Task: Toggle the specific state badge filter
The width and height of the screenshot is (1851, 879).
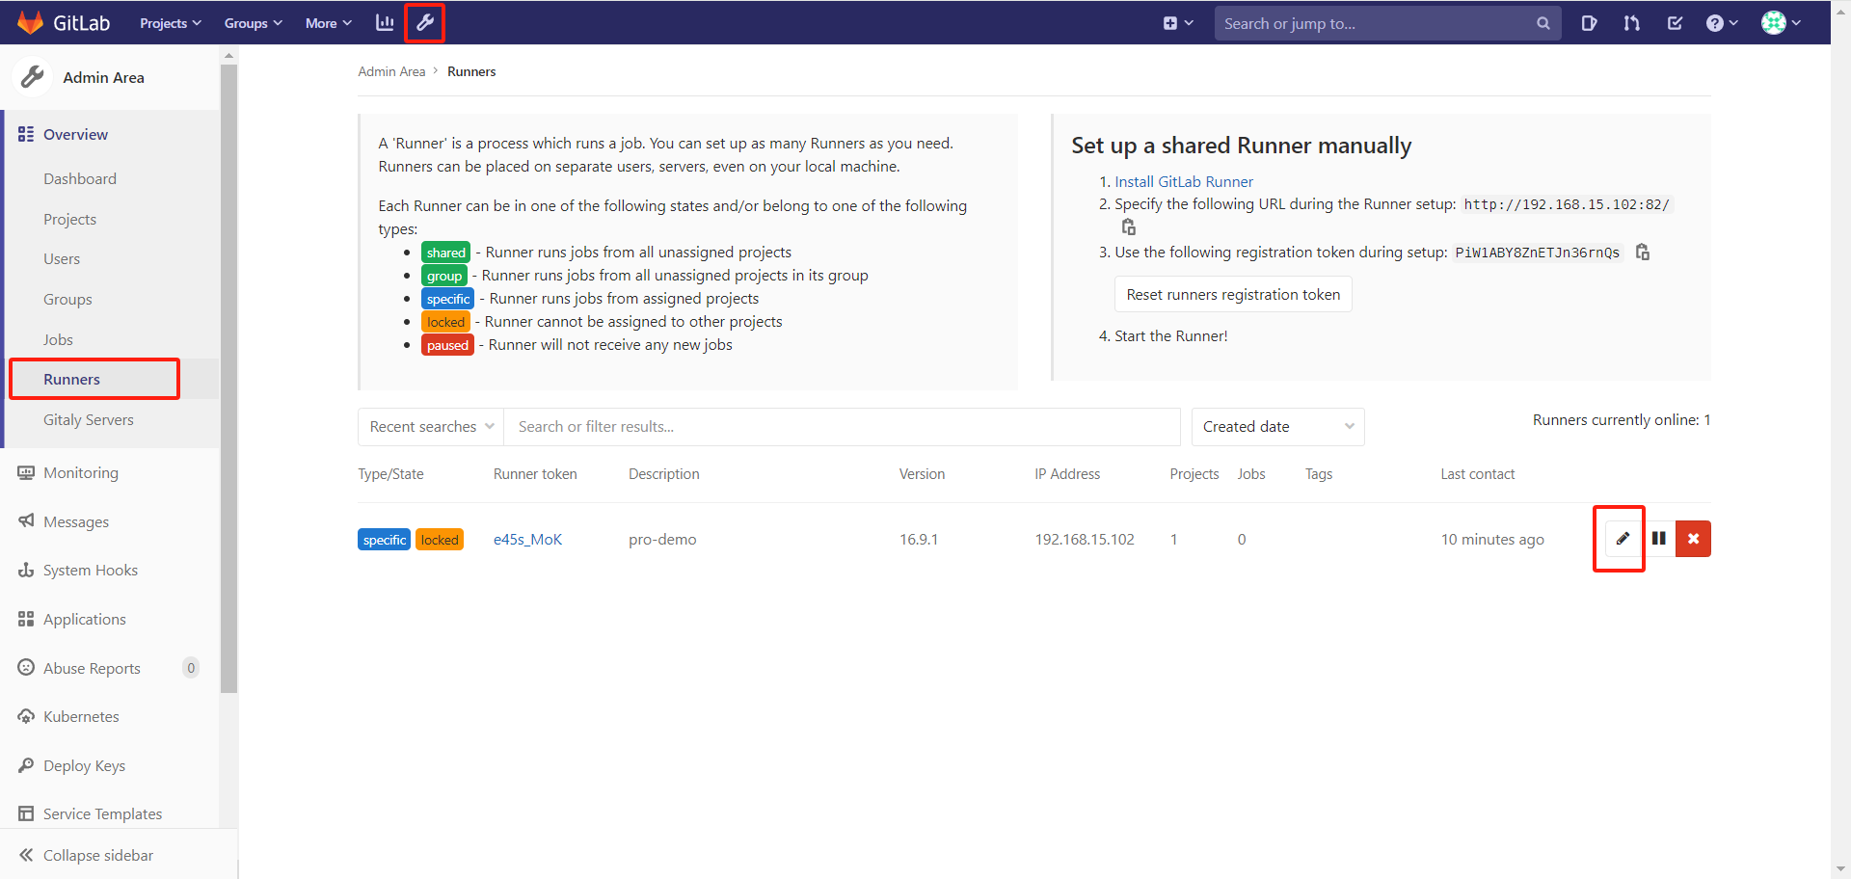Action: pyautogui.click(x=384, y=539)
